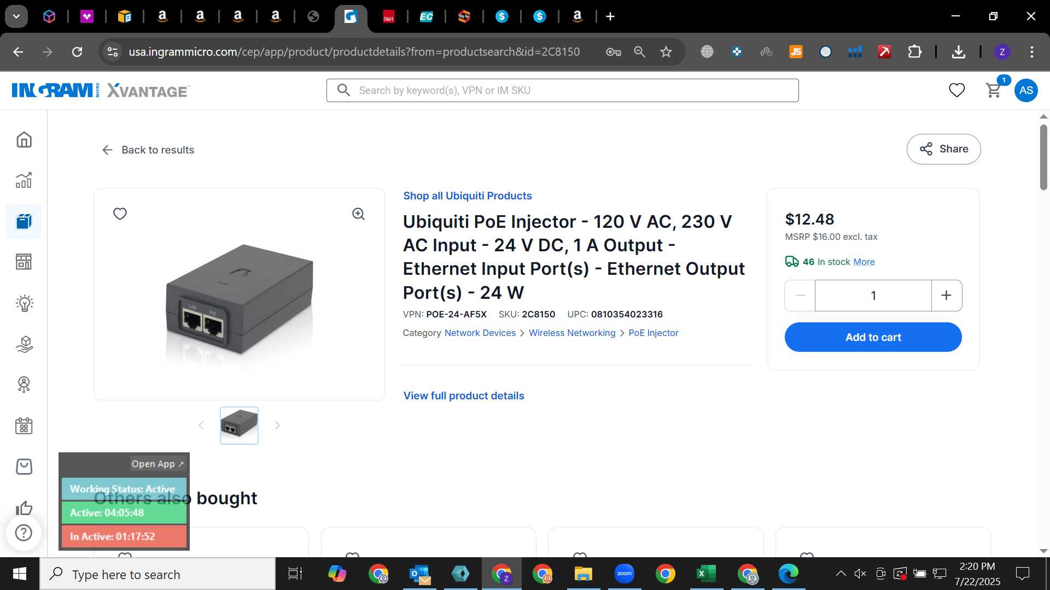Open the wishlist heart in header
The height and width of the screenshot is (590, 1050).
[x=956, y=90]
